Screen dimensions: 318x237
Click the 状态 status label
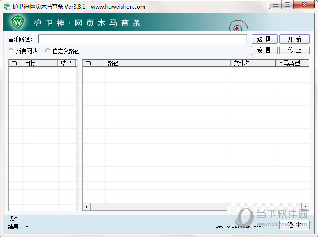14,219
